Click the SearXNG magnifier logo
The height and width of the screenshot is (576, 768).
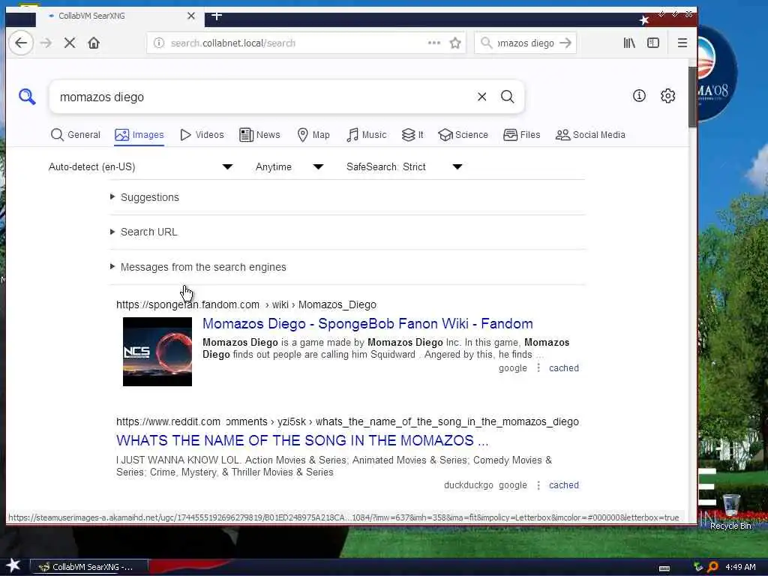tap(27, 97)
